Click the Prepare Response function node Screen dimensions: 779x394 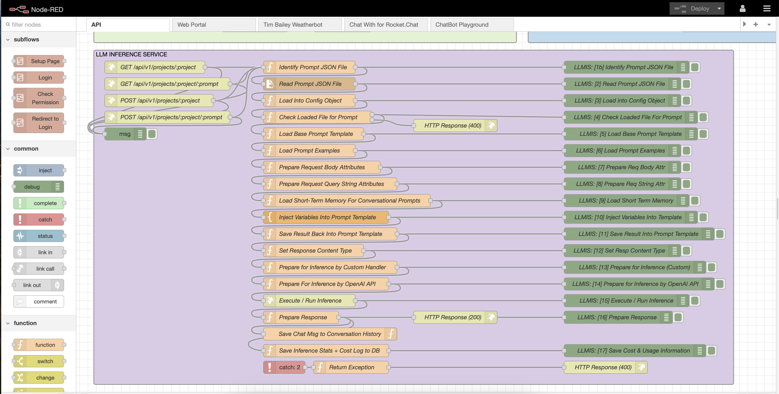[301, 317]
